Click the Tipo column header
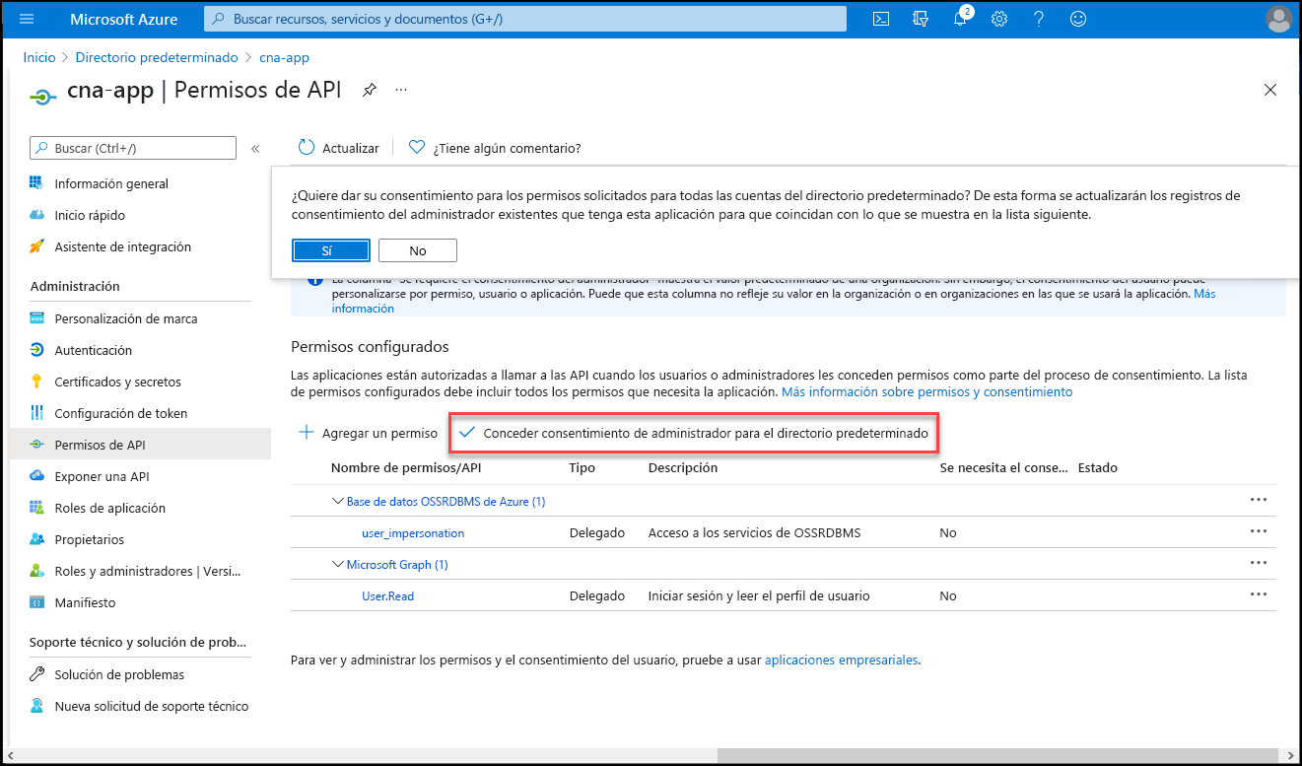Viewport: 1302px width, 766px height. click(582, 467)
